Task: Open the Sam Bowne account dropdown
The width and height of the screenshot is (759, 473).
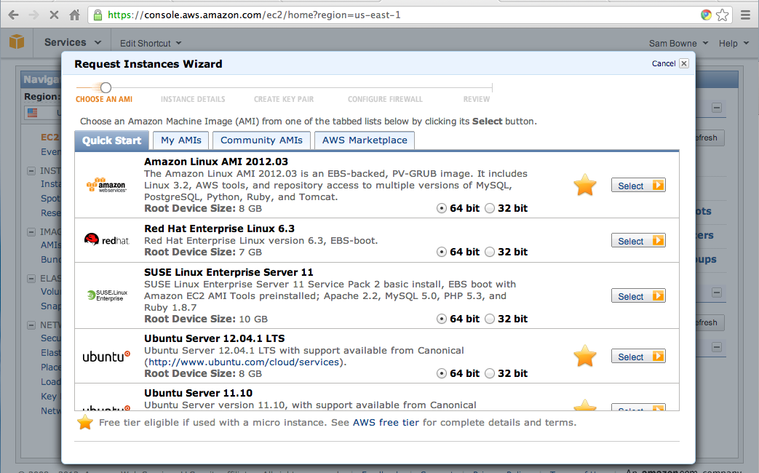Action: (x=678, y=43)
